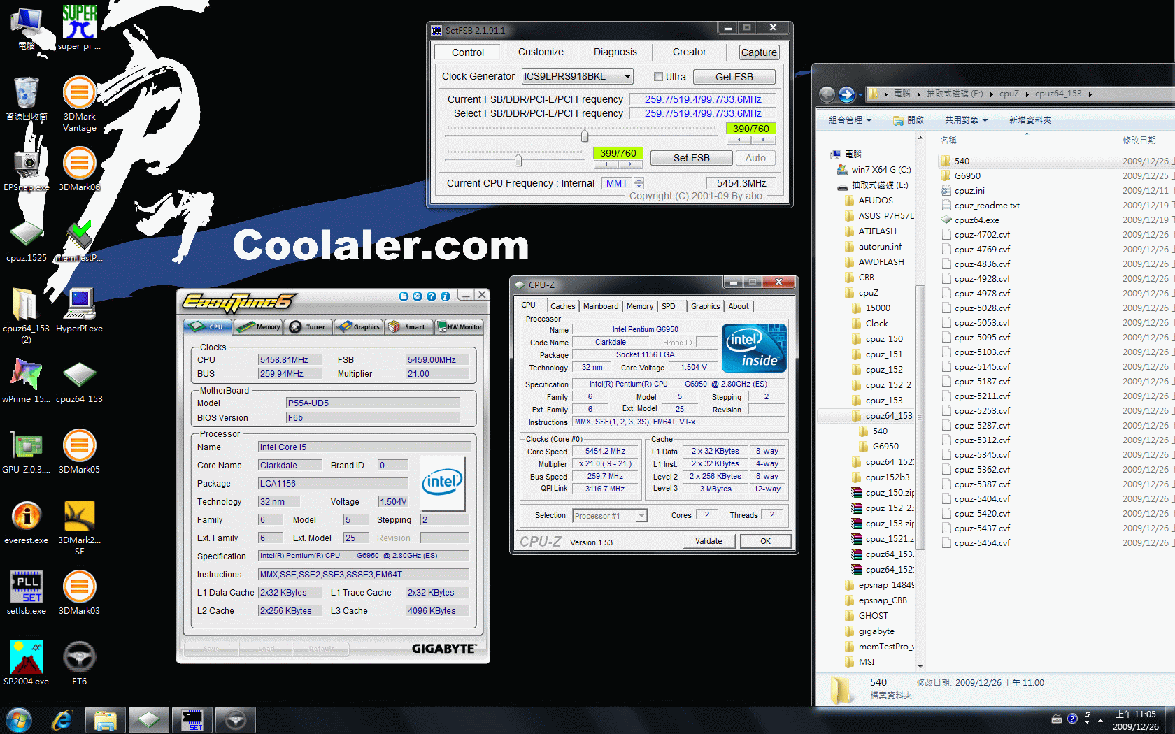Click the Windows Start orb
The width and height of the screenshot is (1175, 734).
point(19,720)
